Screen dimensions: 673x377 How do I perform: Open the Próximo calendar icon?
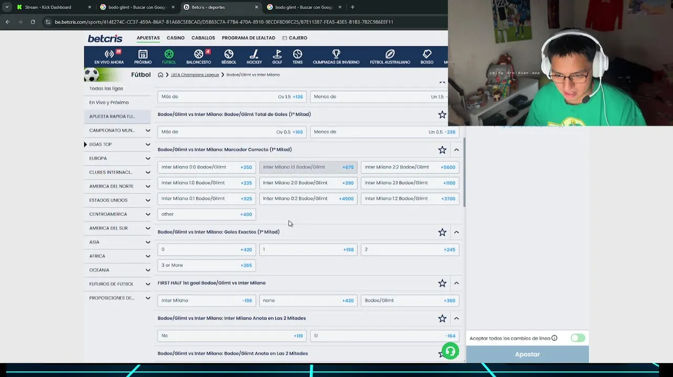tap(143, 57)
